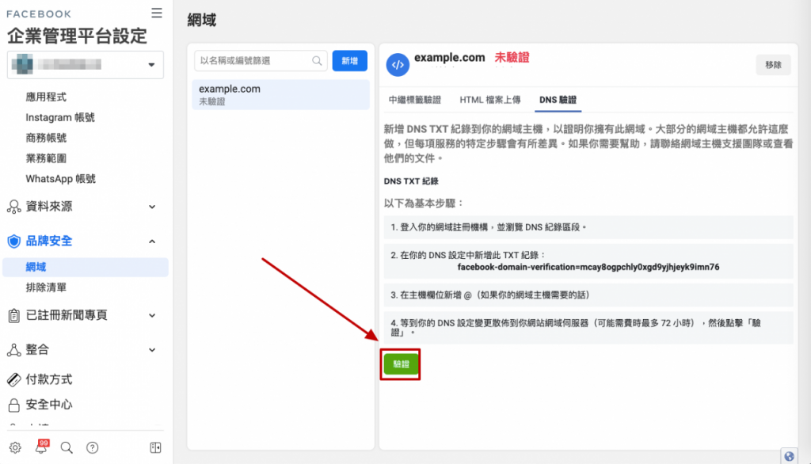Click the search magnifier icon

coord(67,447)
